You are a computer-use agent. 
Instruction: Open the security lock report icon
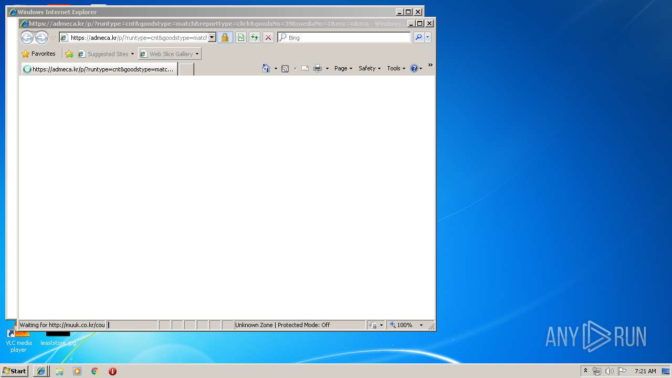[225, 38]
